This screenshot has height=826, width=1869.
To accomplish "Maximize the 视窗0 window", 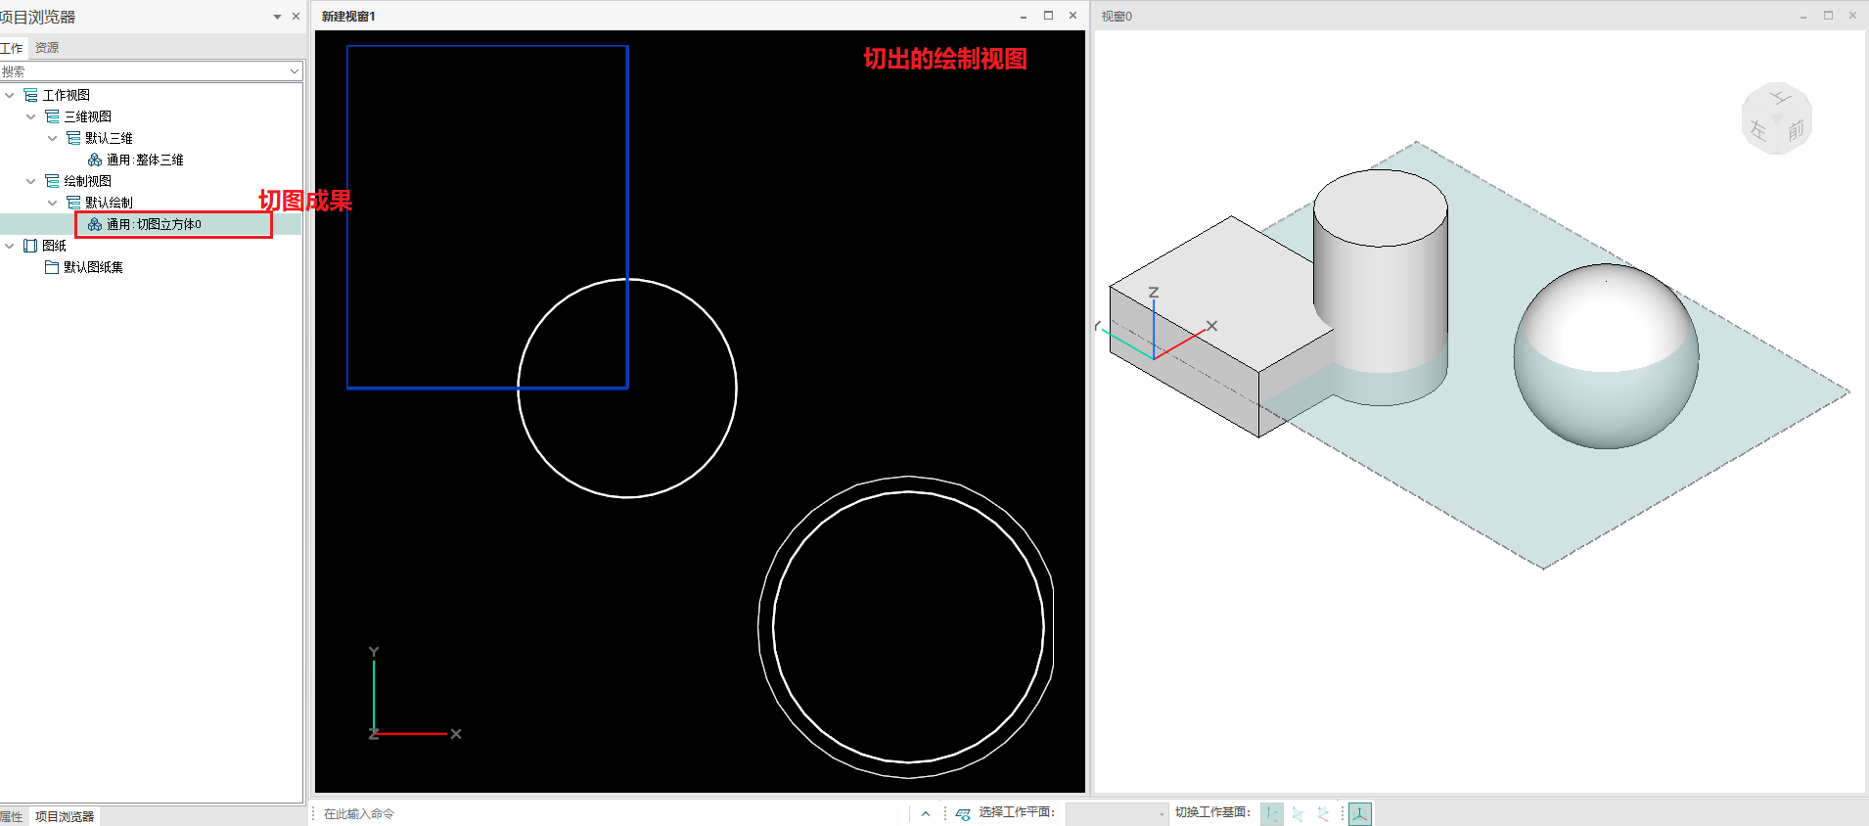I will coord(1828,16).
